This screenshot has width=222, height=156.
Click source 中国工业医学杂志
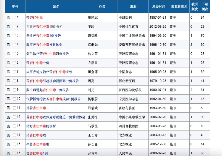(132, 36)
